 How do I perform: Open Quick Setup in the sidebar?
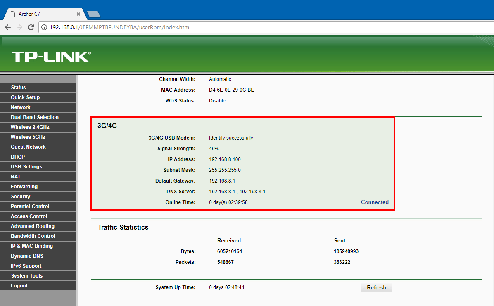click(38, 97)
